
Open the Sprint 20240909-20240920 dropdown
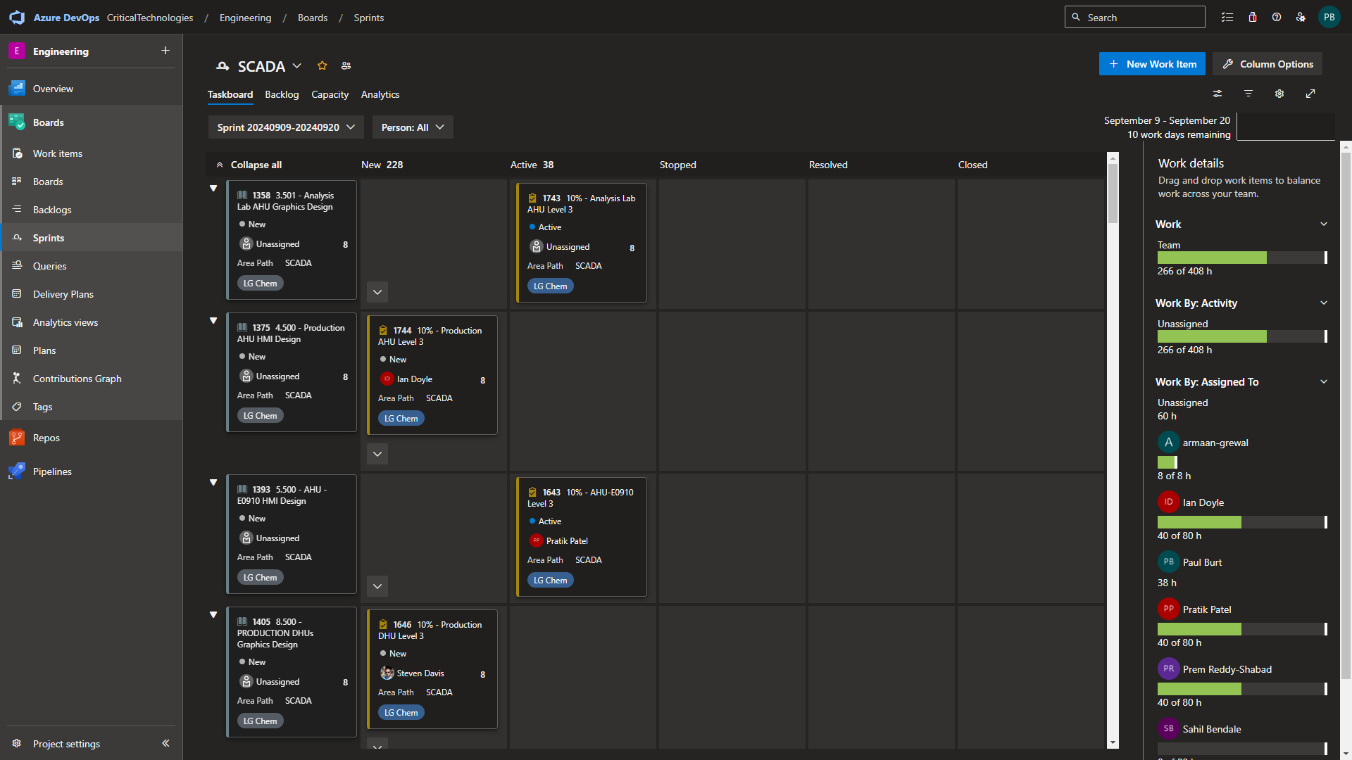286,127
